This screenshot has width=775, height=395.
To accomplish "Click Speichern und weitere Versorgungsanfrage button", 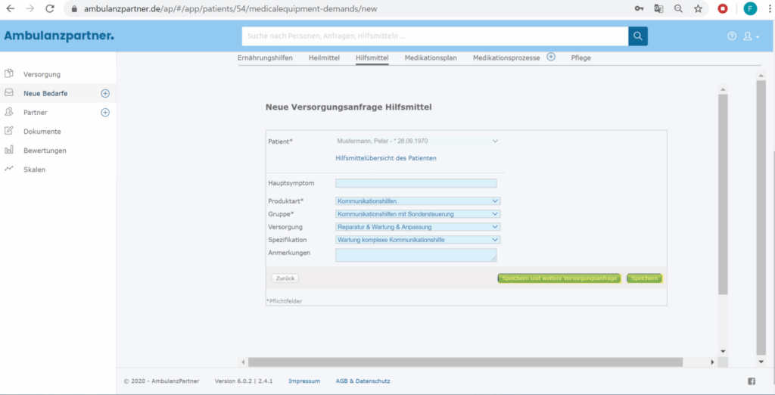I will 559,278.
